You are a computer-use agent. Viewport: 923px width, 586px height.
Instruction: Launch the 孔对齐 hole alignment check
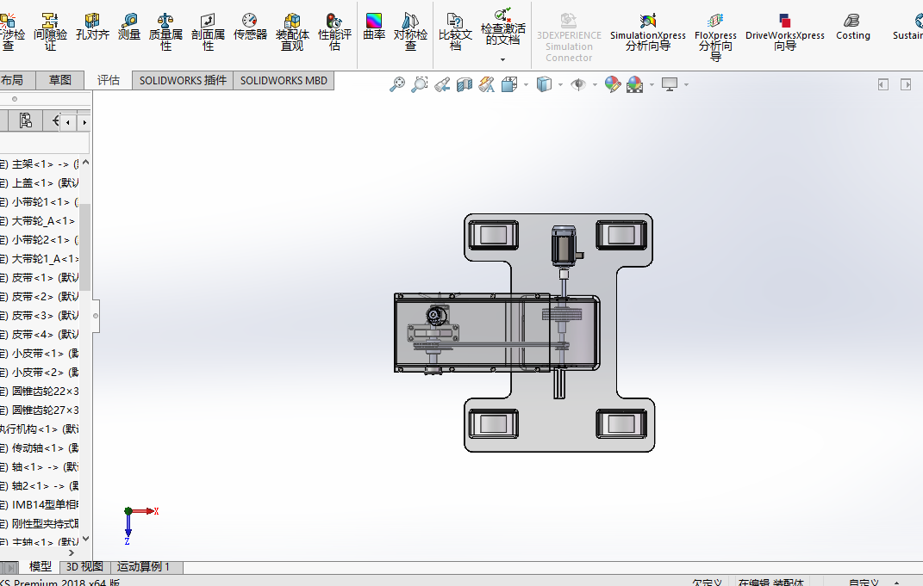92,27
